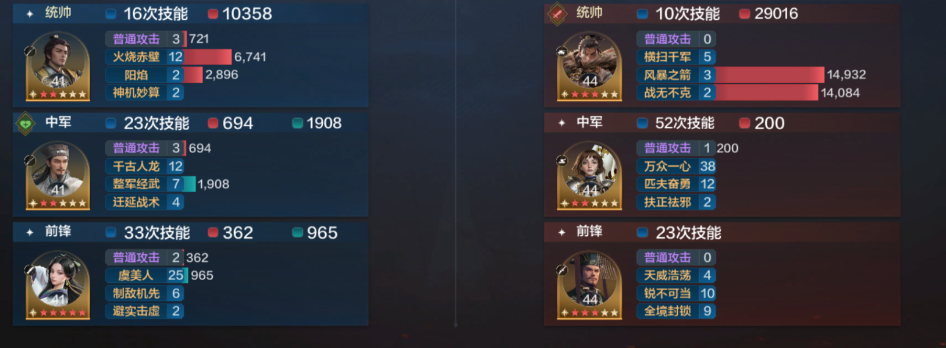Image resolution: width=946 pixels, height=348 pixels.
Task: Click the 整军经武 healing bar
Action: 190,184
